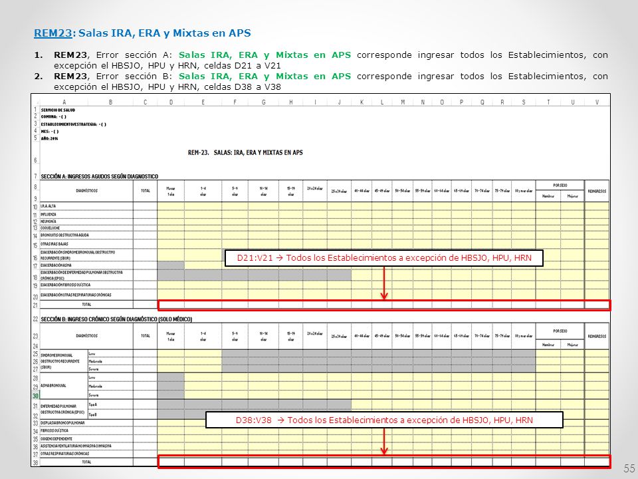Click the 'DIAGNÓSTICOS' header in Section A
This screenshot has height=479, width=638.
click(86, 191)
